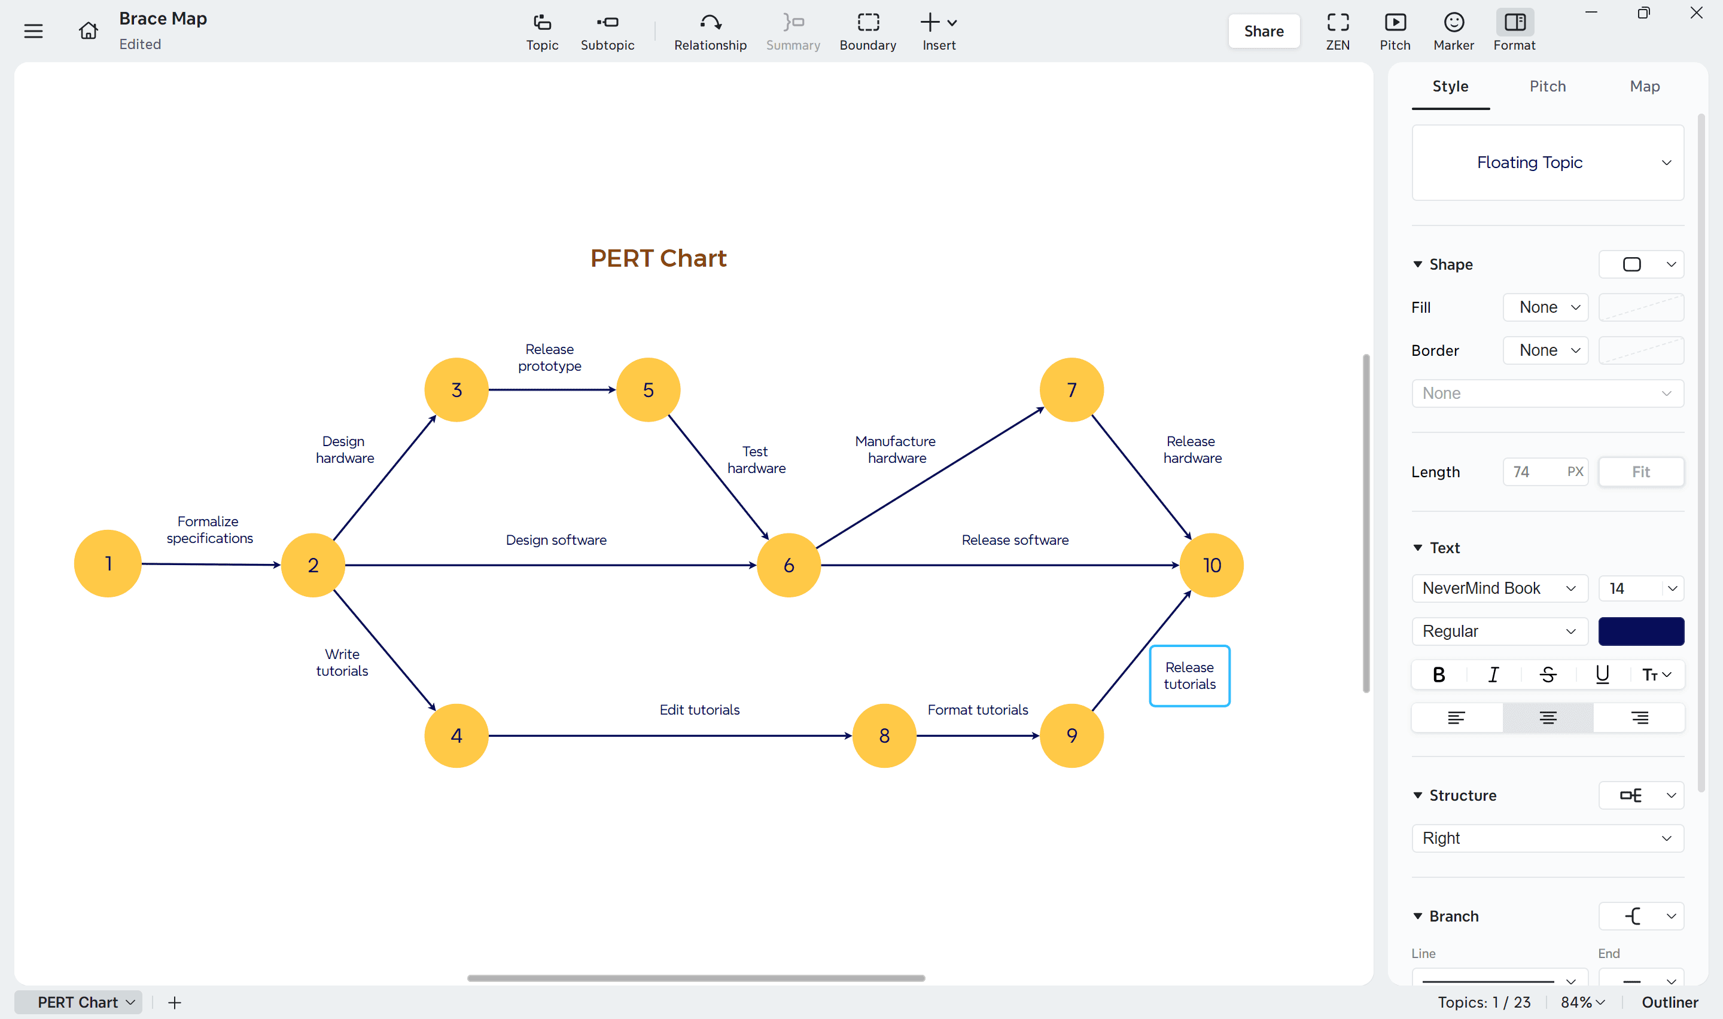Open the Pitch mode icon
Image resolution: width=1723 pixels, height=1019 pixels.
pyautogui.click(x=1395, y=30)
